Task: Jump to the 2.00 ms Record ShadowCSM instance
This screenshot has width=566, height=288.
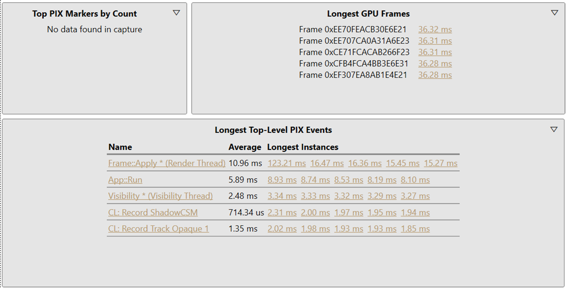Action: (316, 212)
